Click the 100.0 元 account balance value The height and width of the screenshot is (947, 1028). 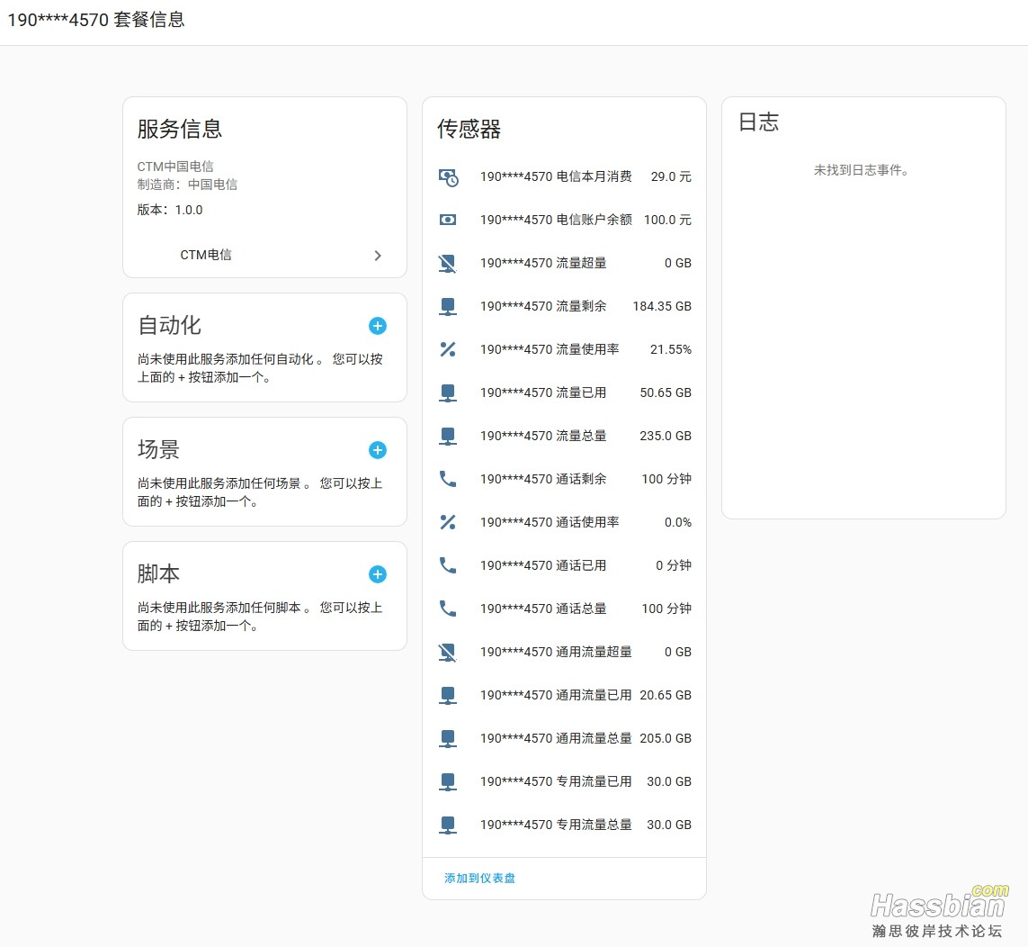[667, 220]
